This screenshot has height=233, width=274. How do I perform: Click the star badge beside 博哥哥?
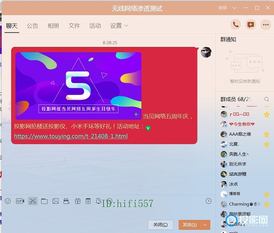click(267, 194)
